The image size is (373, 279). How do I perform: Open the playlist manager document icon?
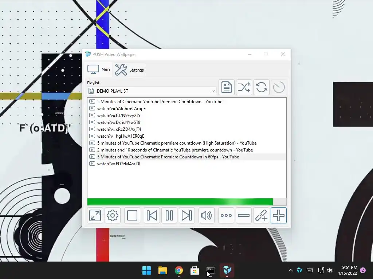tap(227, 87)
